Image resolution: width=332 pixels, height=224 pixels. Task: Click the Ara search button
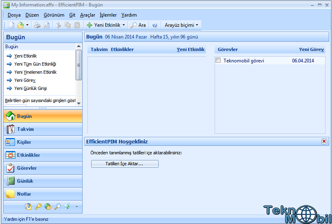pyautogui.click(x=138, y=25)
